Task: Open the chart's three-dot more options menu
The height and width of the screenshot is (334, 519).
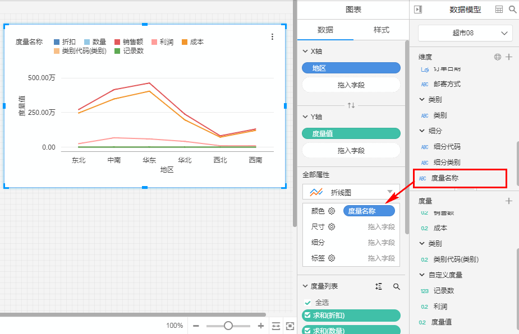Action: click(272, 37)
